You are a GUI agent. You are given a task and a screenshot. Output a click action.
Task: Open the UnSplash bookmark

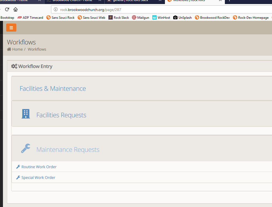click(182, 18)
